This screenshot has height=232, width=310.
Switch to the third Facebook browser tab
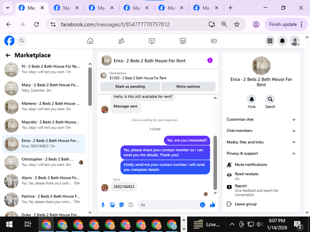click(101, 8)
